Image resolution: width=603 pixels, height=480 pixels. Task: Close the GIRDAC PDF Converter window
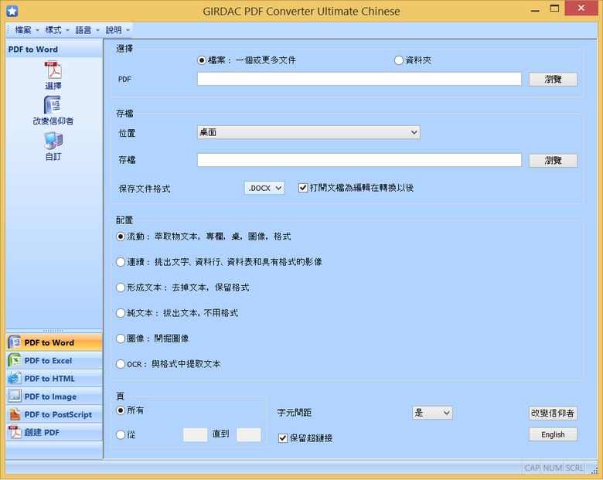tap(581, 8)
